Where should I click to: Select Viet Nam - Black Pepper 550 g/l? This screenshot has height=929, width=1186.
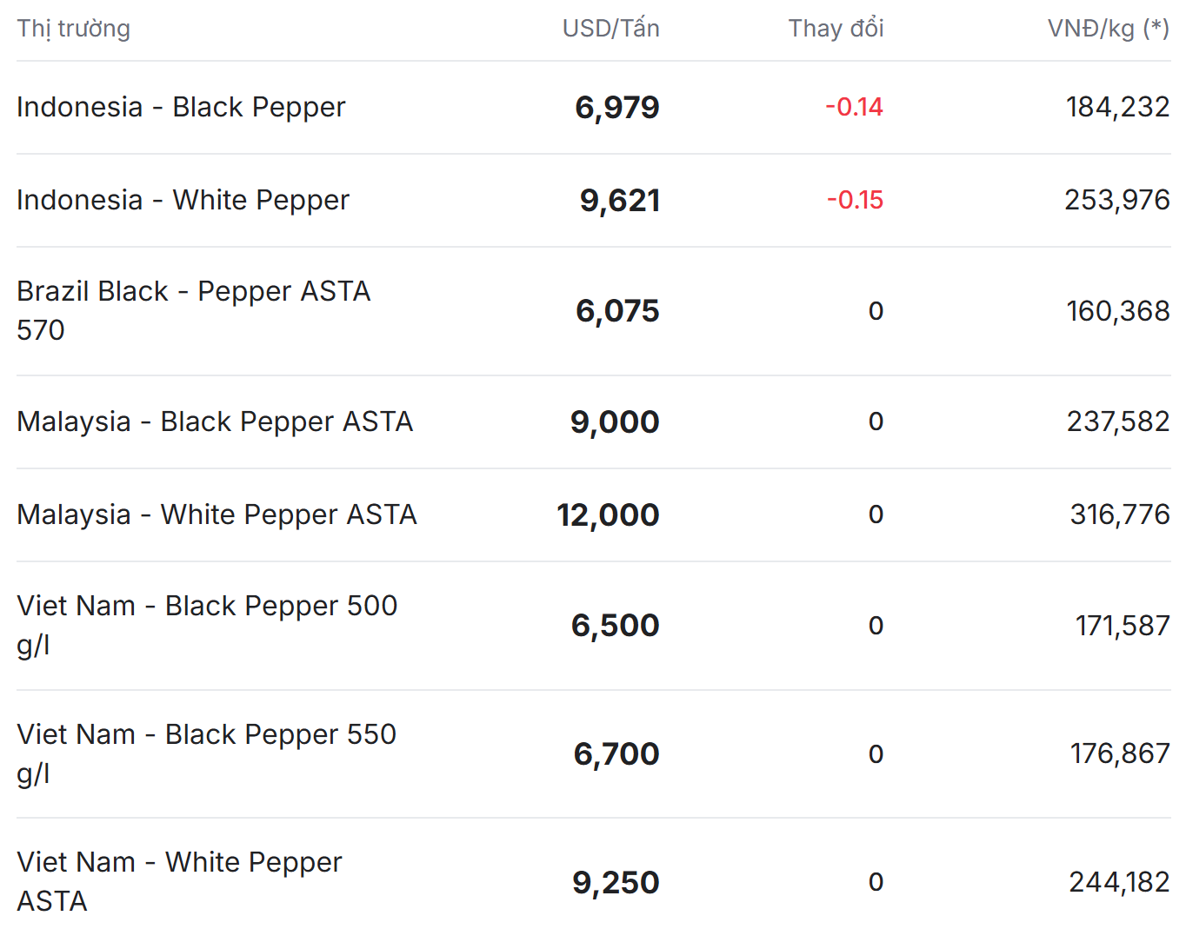click(206, 753)
